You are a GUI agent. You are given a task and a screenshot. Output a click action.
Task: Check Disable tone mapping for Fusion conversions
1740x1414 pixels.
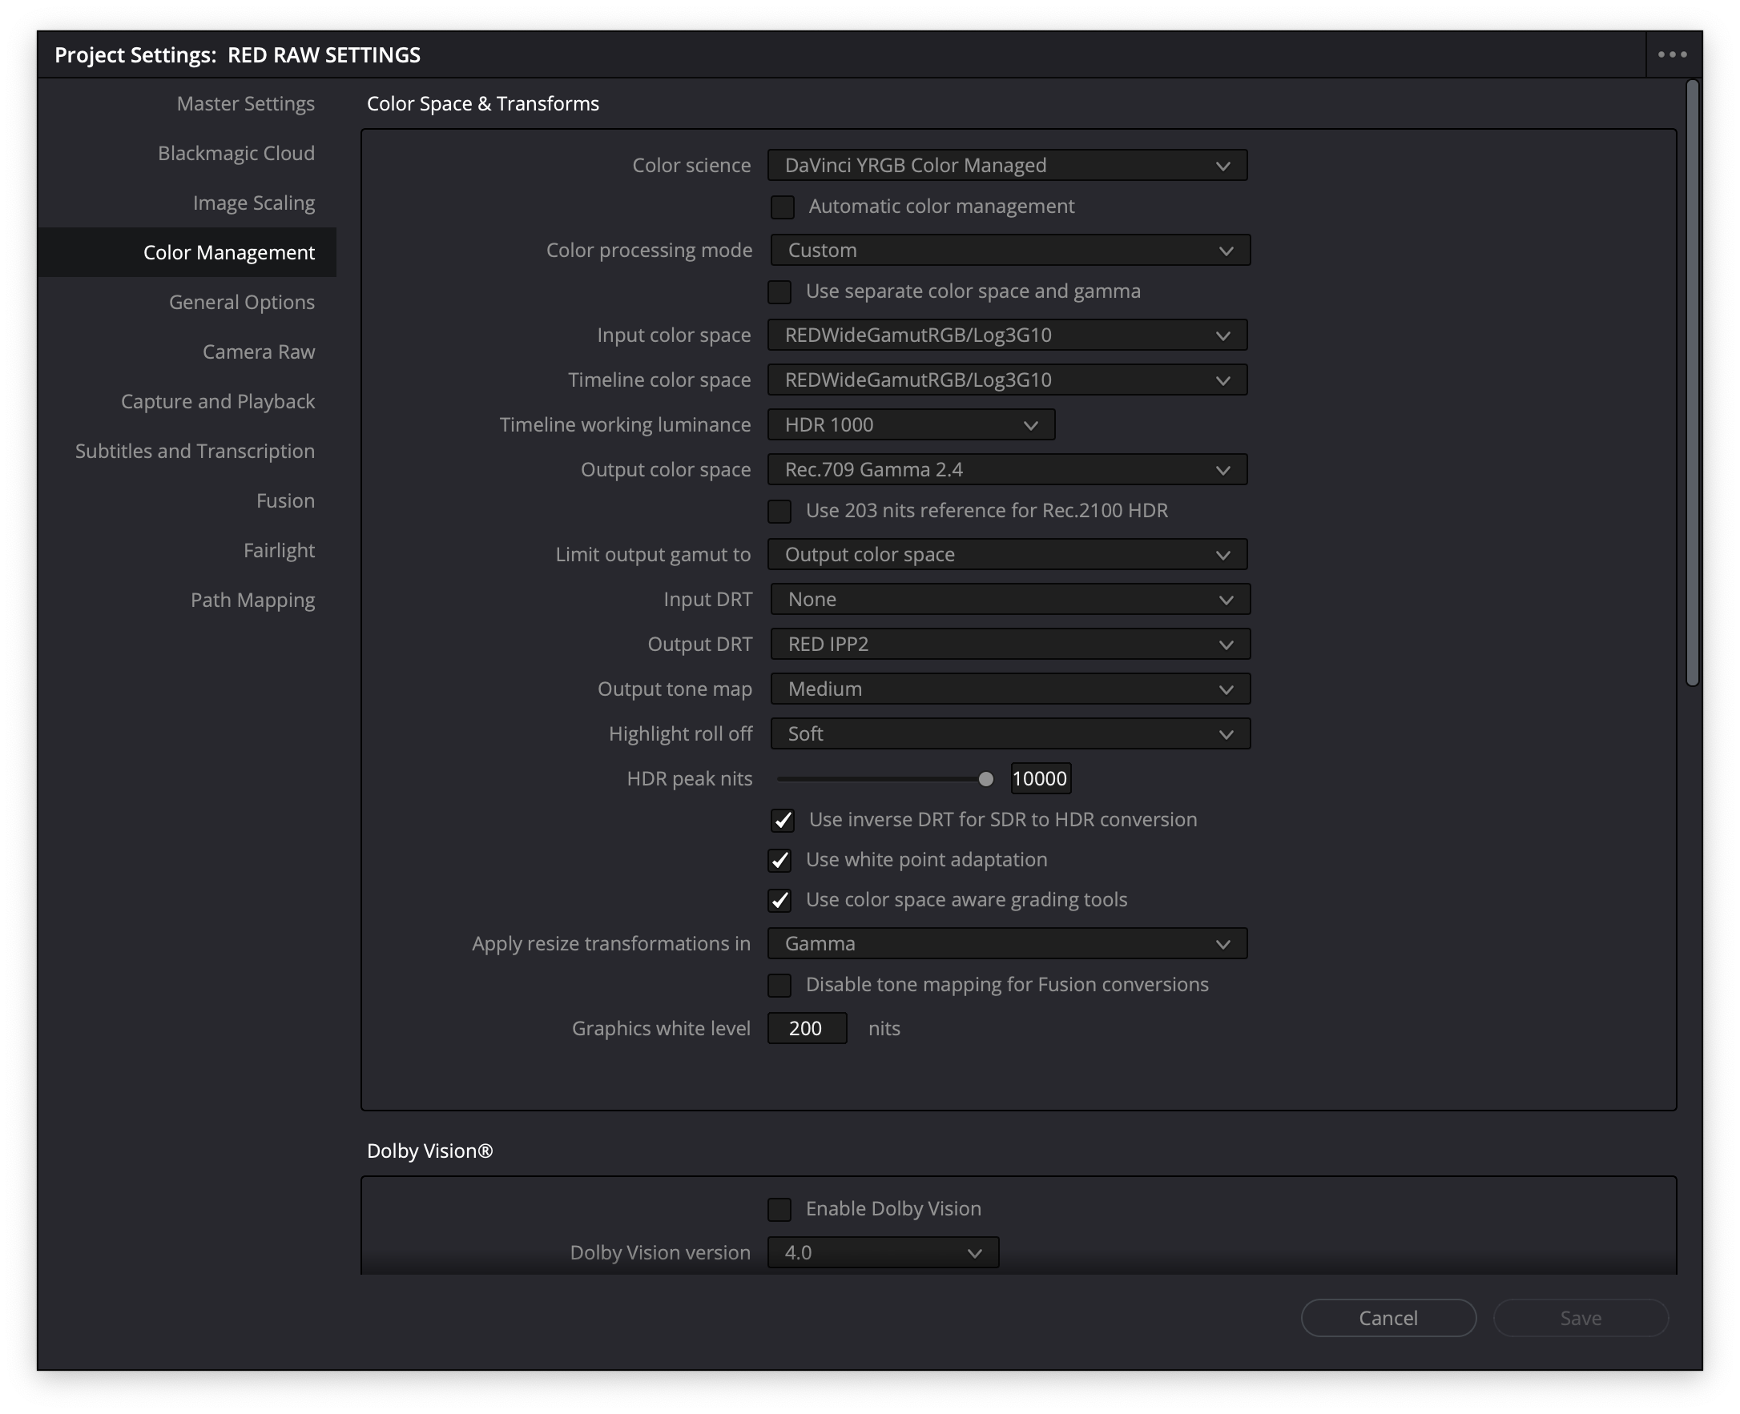(x=779, y=985)
